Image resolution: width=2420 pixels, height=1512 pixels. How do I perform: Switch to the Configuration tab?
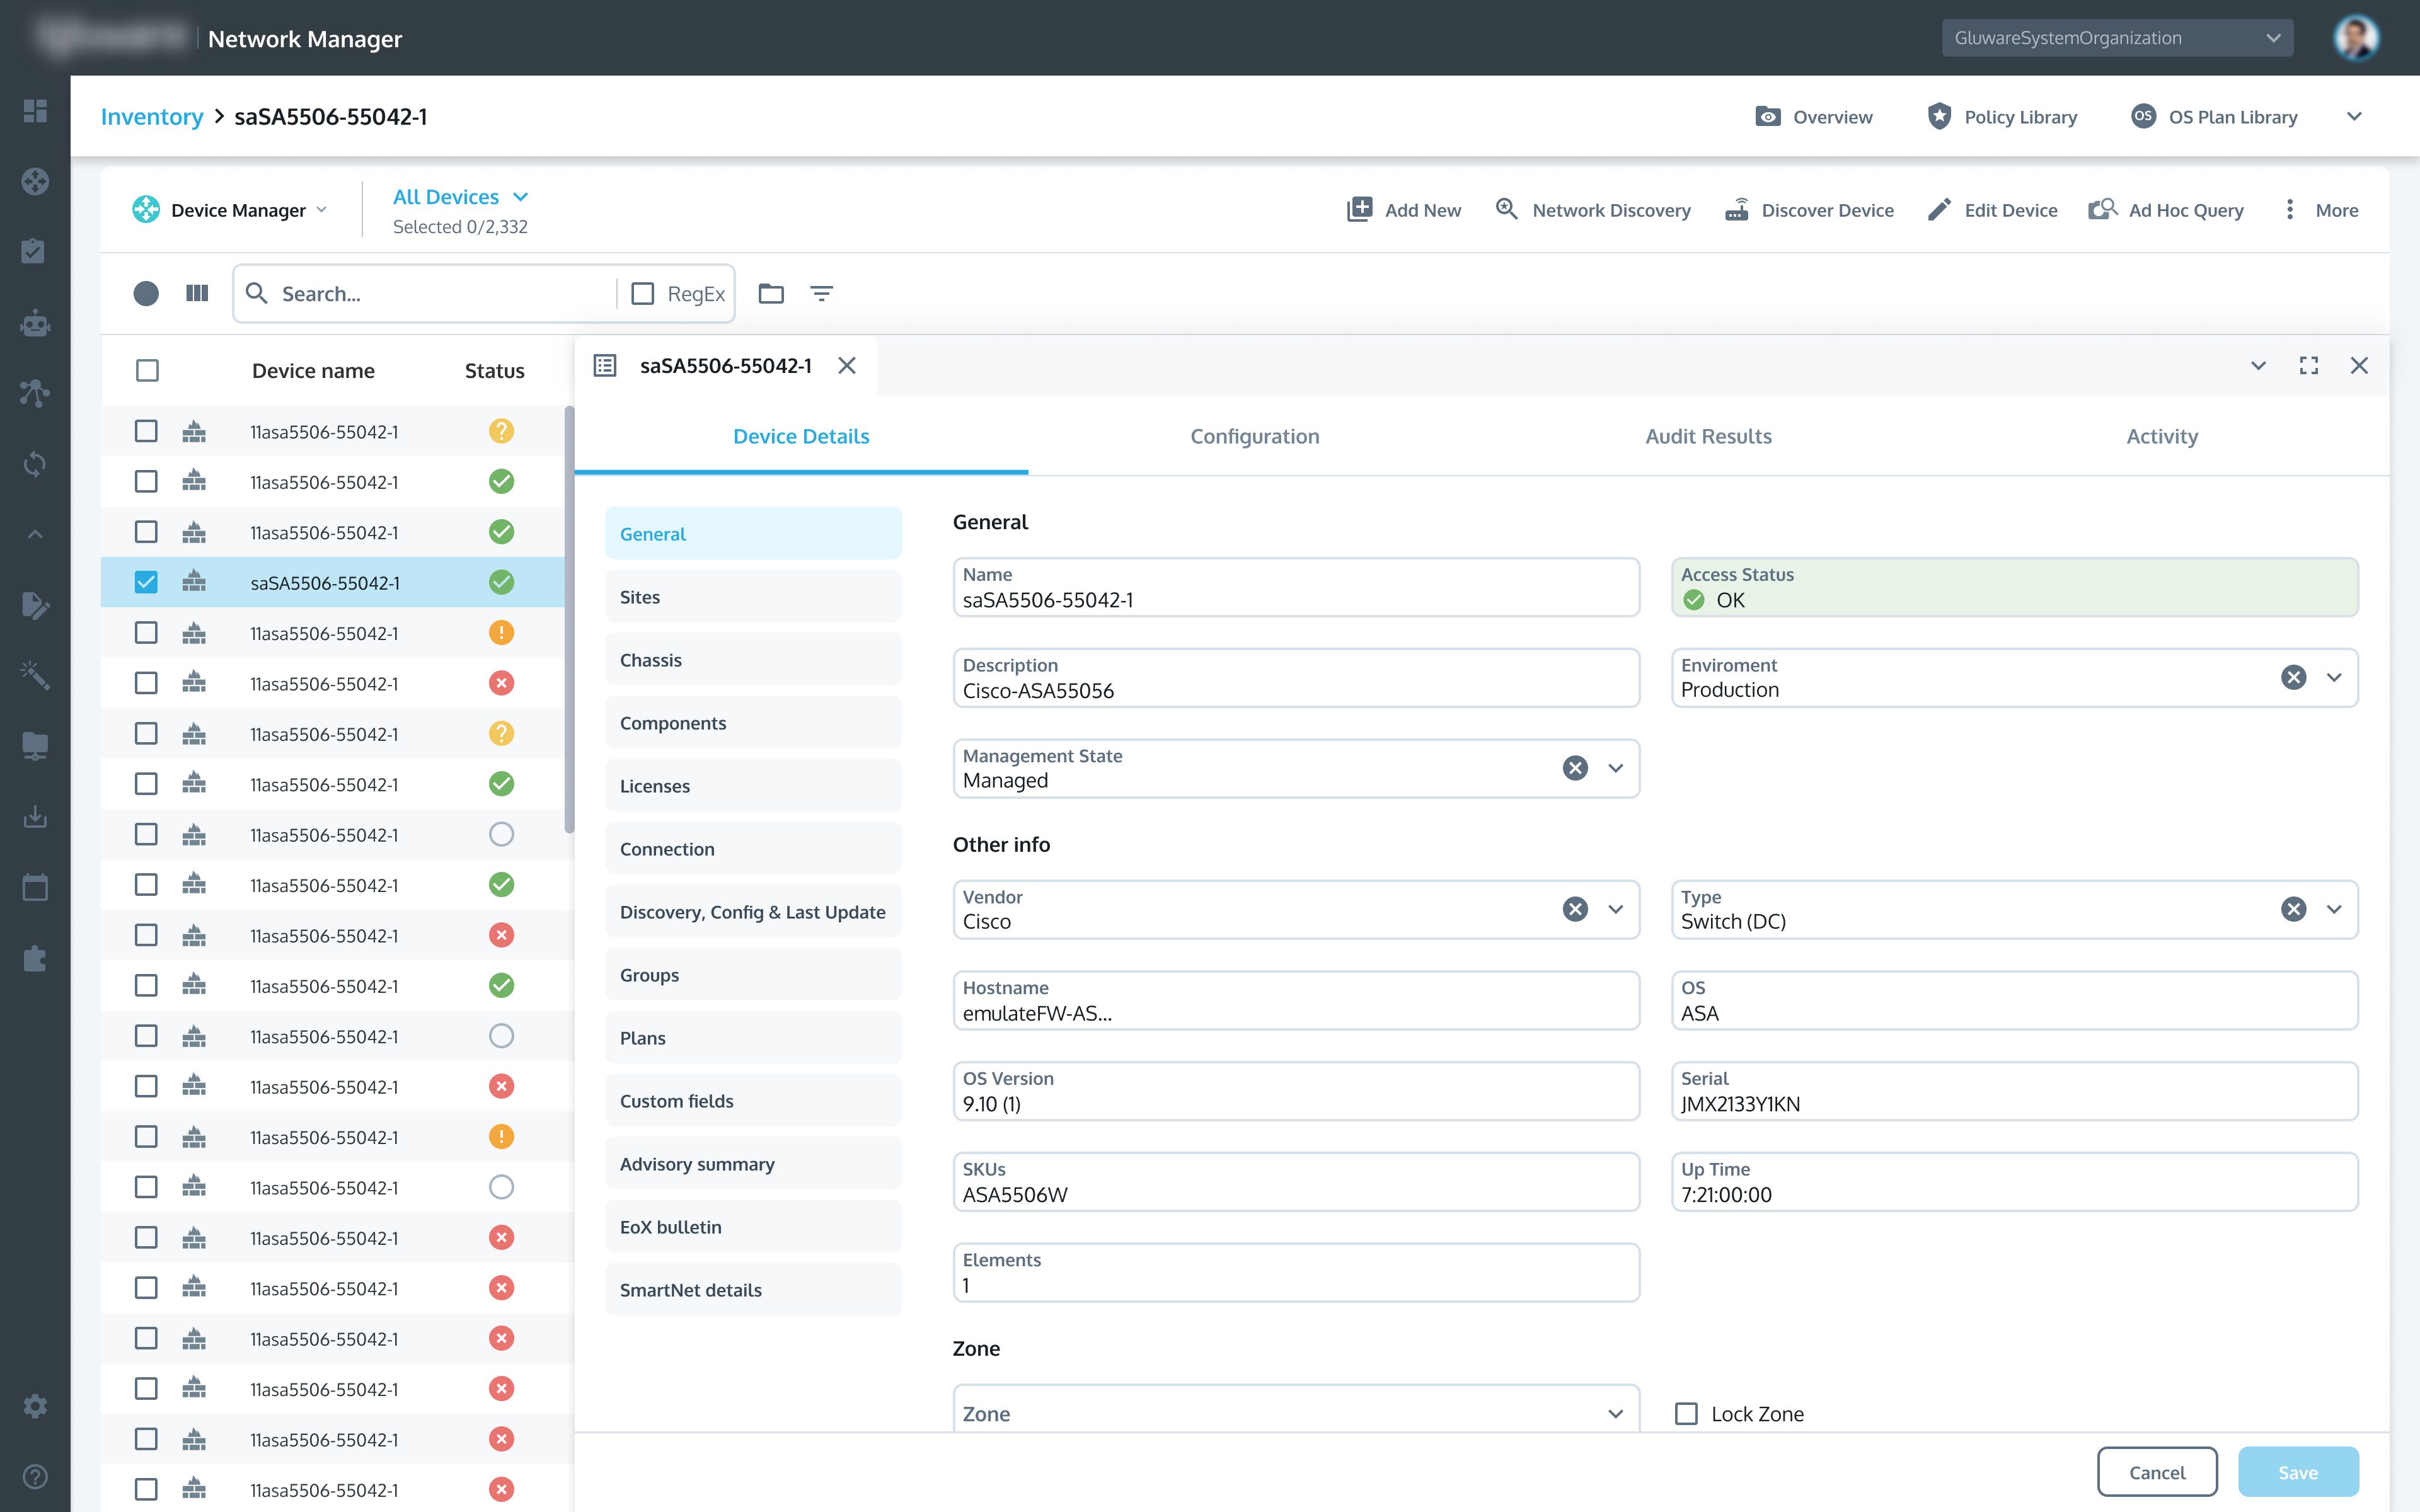1254,436
